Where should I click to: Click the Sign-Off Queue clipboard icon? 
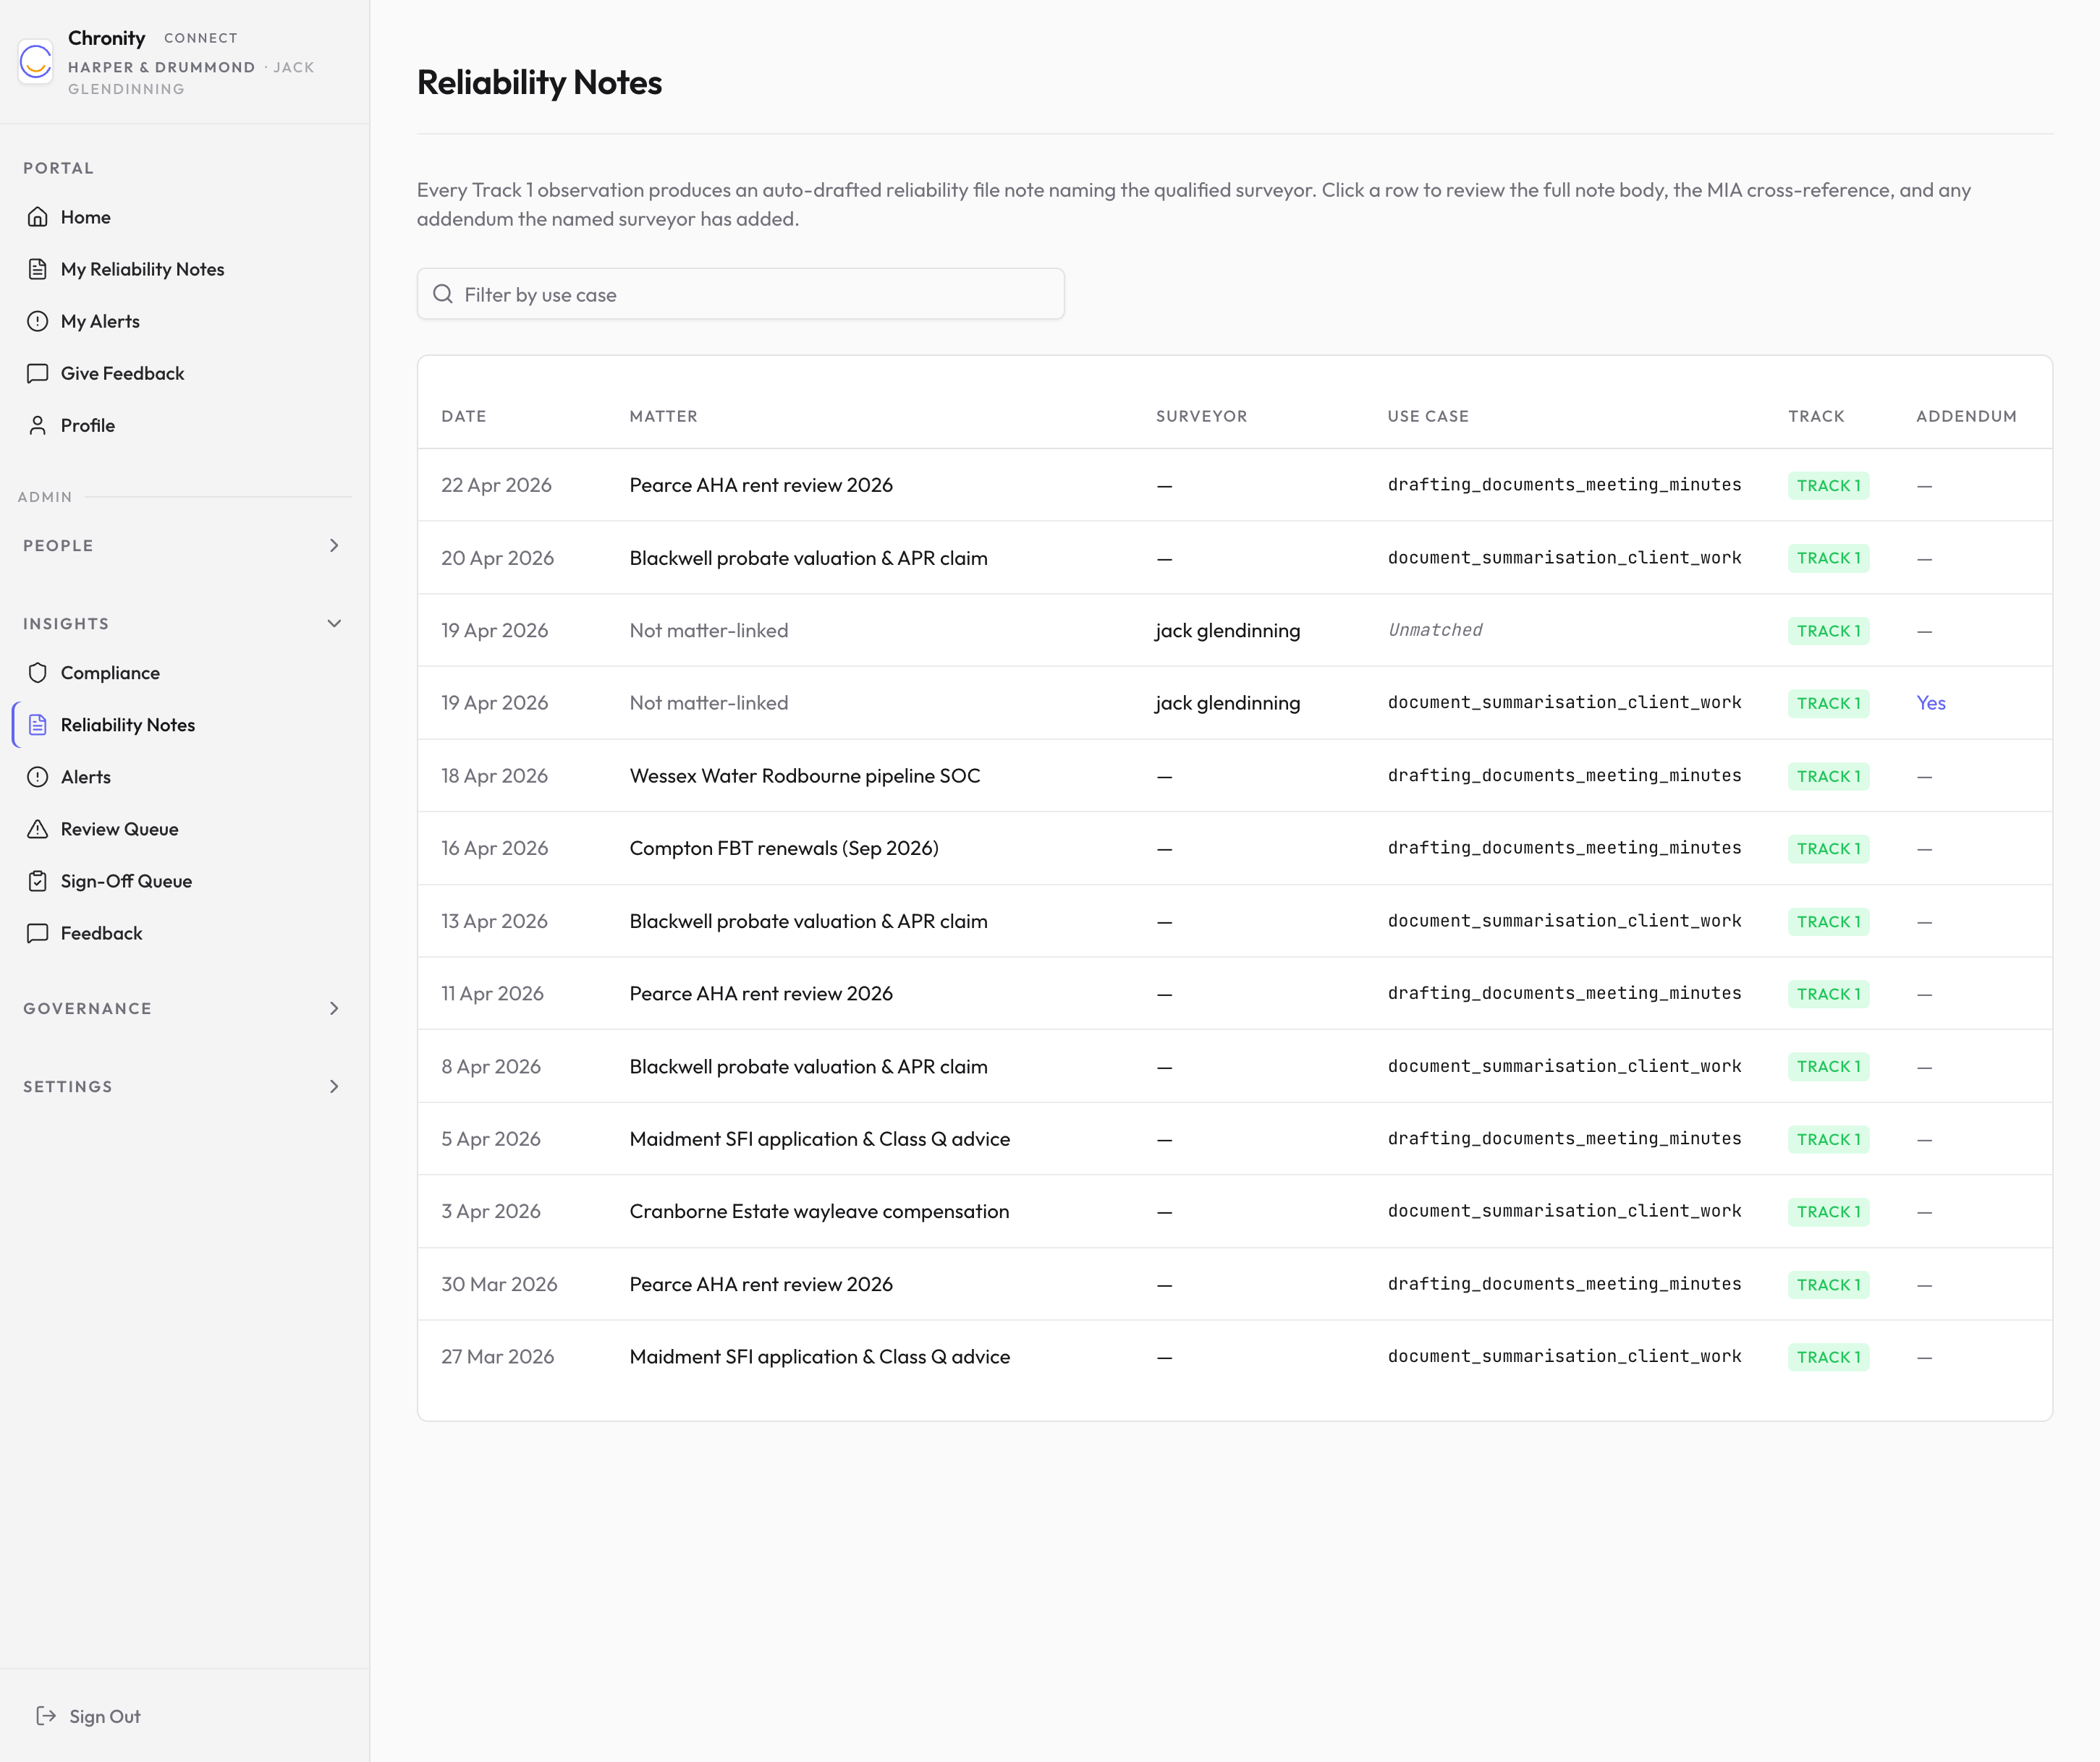coord(38,880)
